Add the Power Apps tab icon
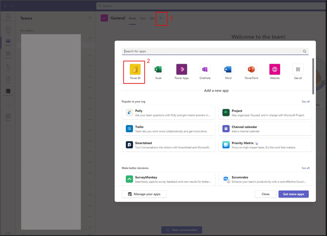 (x=182, y=69)
